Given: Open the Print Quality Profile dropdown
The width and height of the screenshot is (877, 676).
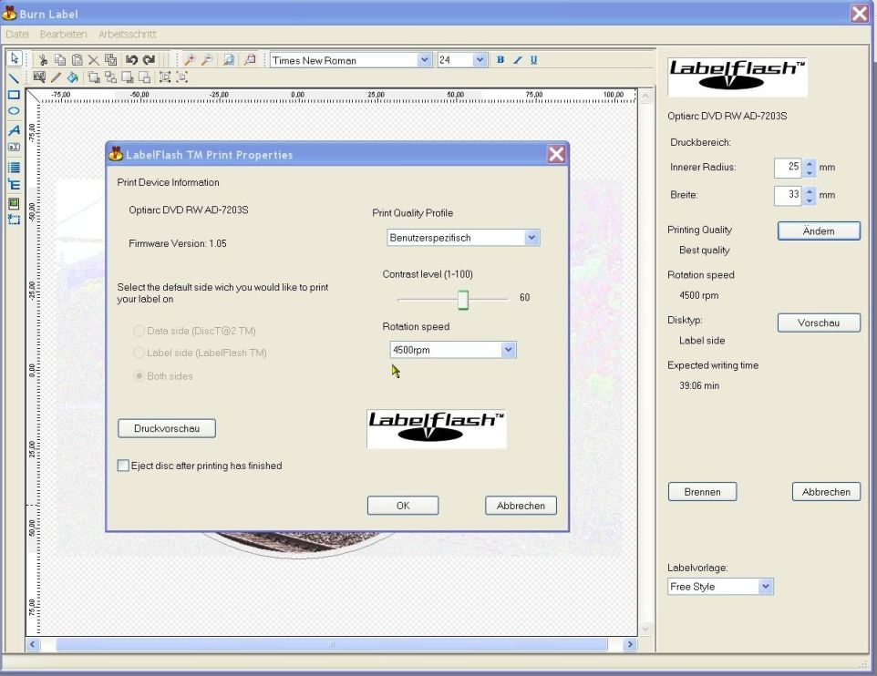Looking at the screenshot, I should coord(532,238).
